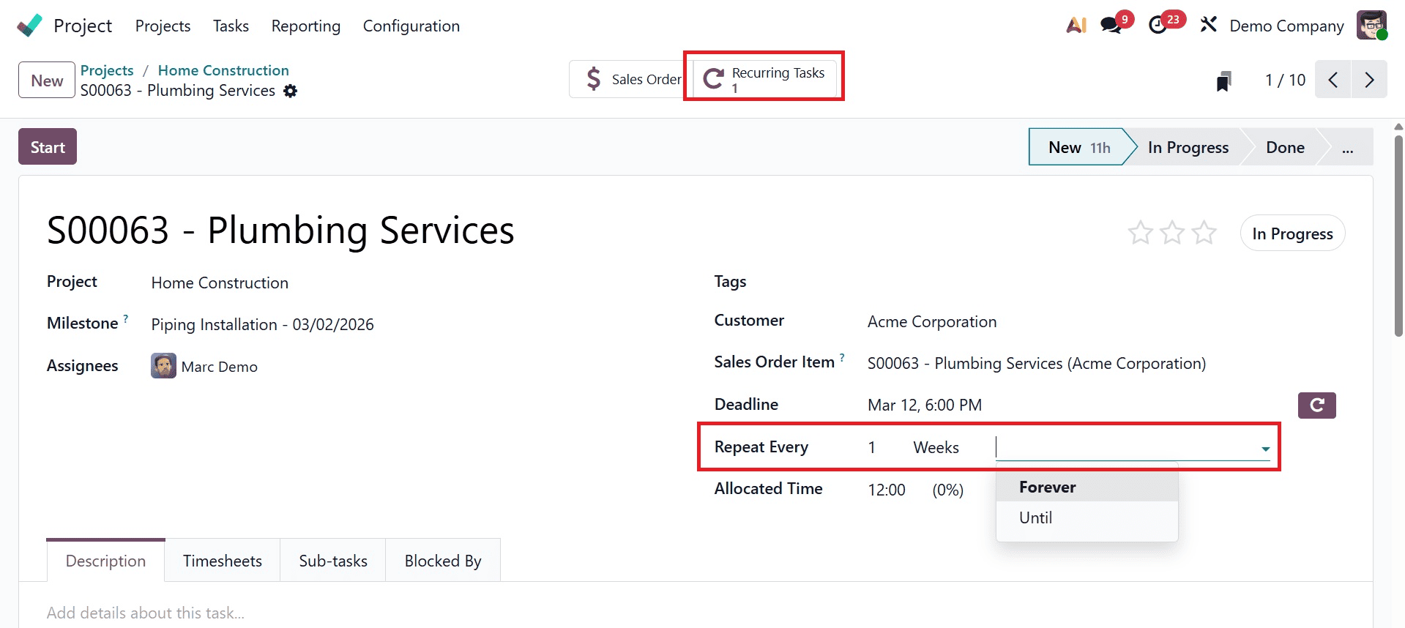Screen dimensions: 1405x628
Task: Edit the repeat interval value 1
Action: tap(872, 447)
